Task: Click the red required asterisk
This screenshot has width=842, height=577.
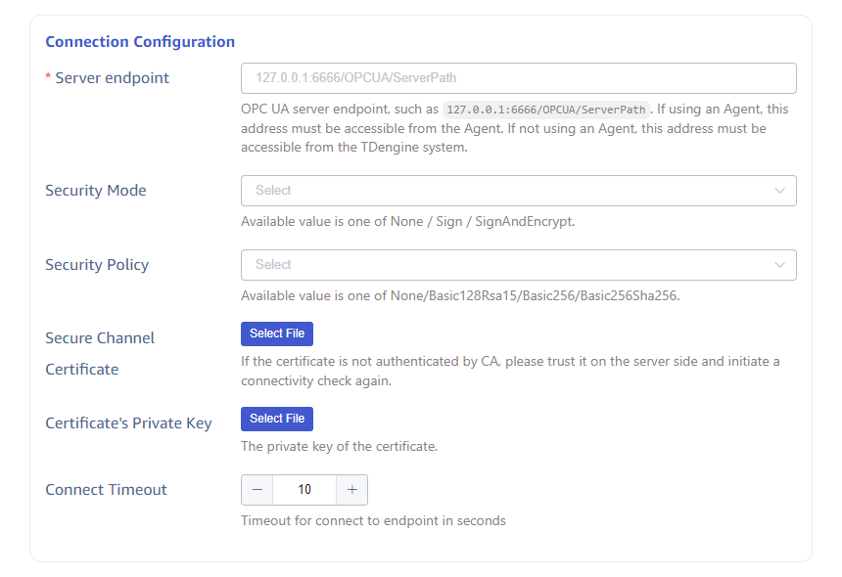Action: click(49, 78)
